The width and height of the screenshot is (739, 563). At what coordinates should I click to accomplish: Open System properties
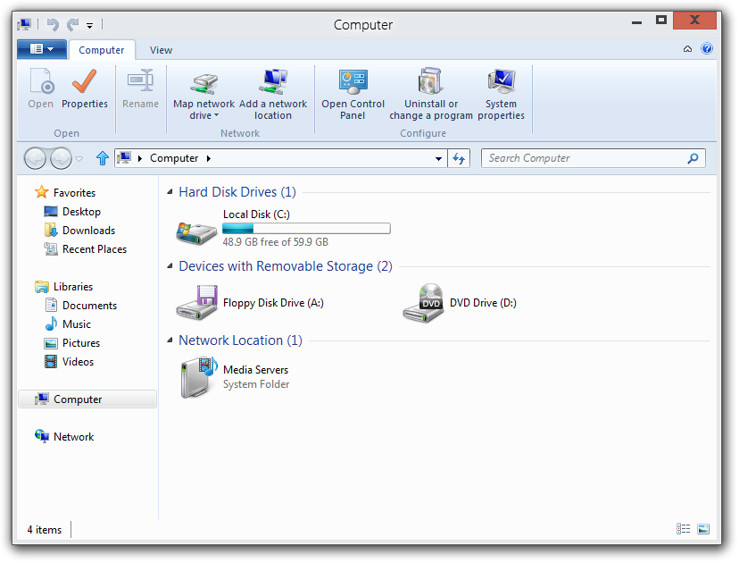click(501, 94)
